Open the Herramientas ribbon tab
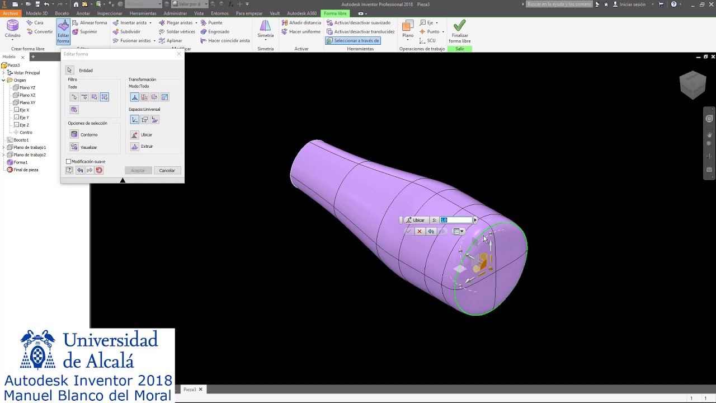716x403 pixels. (143, 13)
